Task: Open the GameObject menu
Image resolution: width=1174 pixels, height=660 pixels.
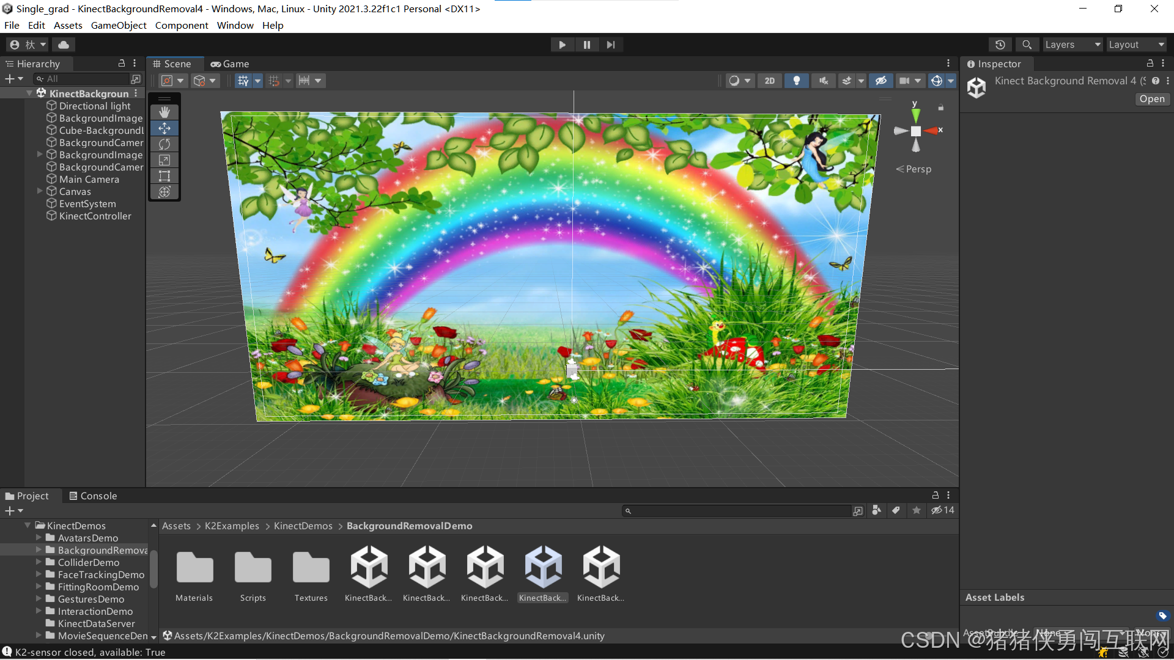Action: [x=118, y=25]
